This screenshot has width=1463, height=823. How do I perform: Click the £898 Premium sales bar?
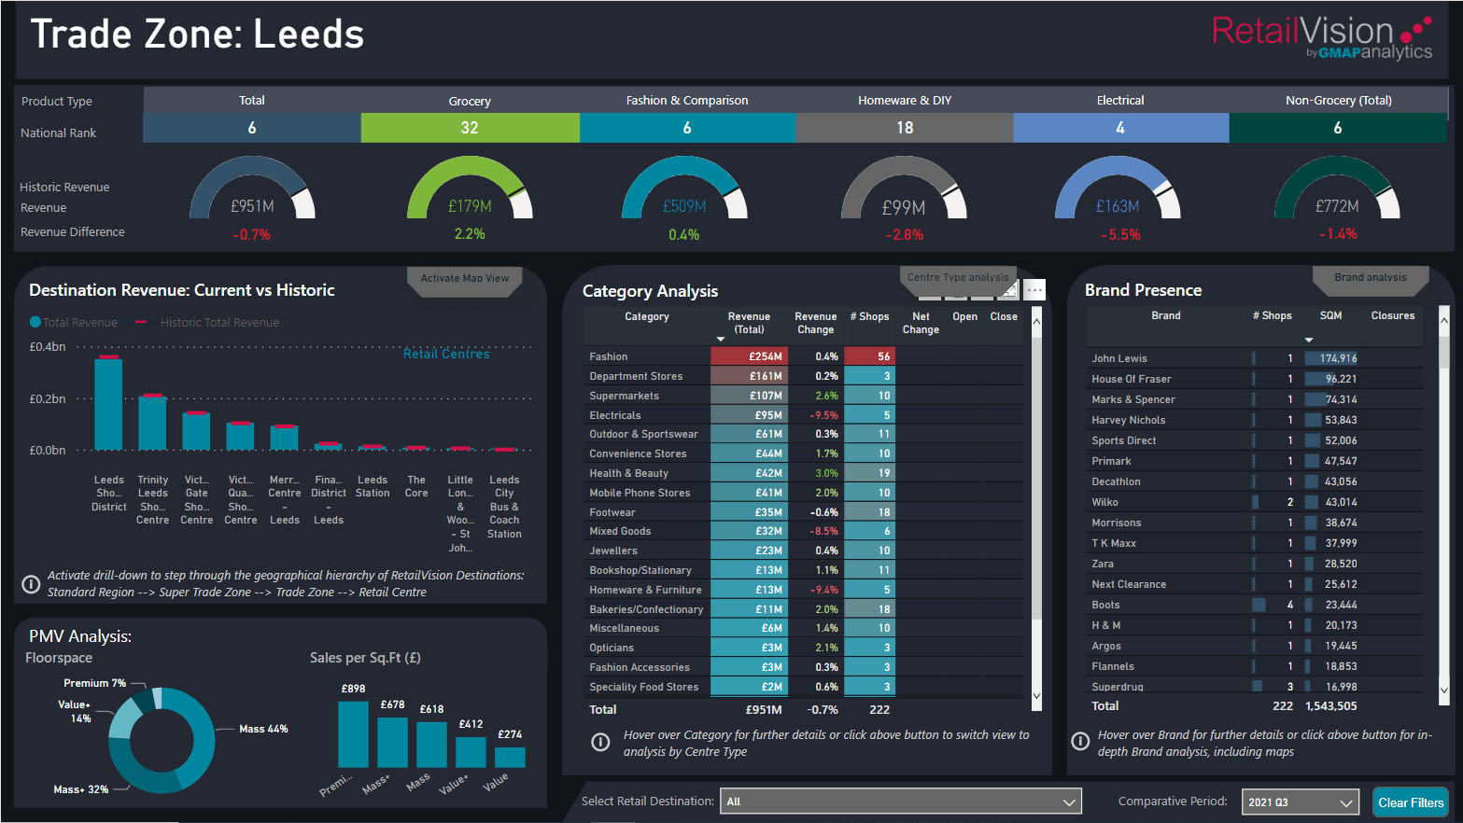coord(353,733)
